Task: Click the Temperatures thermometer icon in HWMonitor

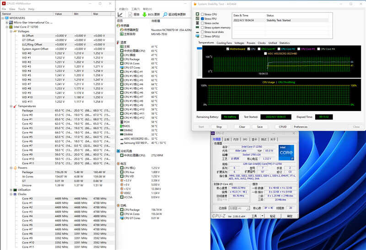Action: click(x=15, y=106)
